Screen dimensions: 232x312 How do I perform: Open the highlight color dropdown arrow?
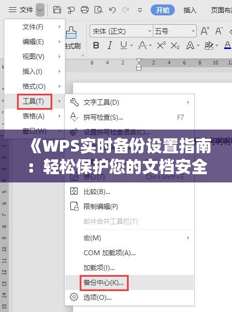(217, 46)
